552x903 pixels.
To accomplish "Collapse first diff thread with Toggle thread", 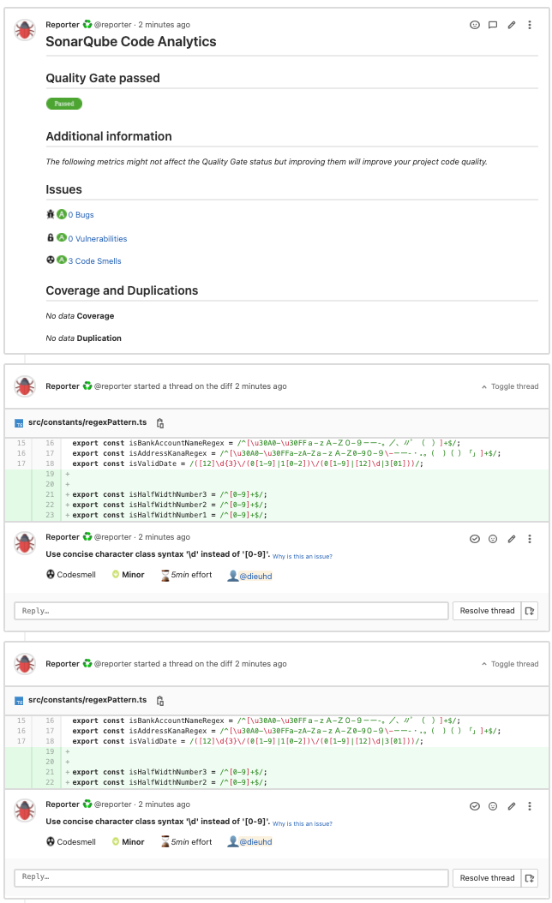I will point(510,386).
